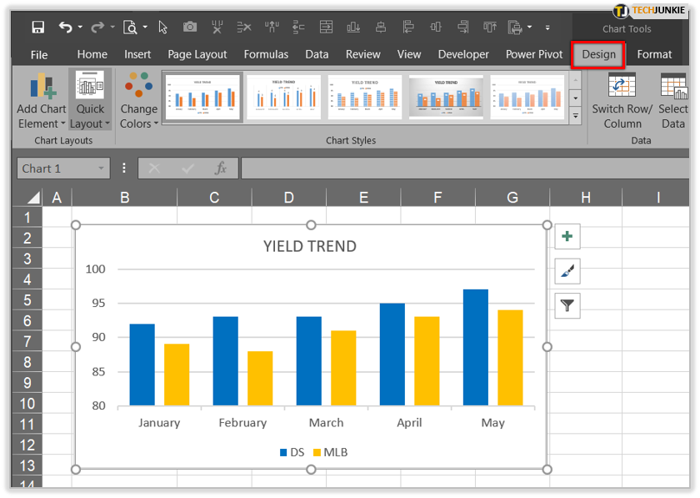Click the green plus Chart Elements button
700x498 pixels.
(567, 236)
